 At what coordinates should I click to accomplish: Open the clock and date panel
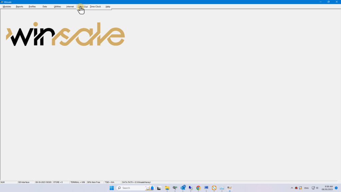click(x=327, y=188)
